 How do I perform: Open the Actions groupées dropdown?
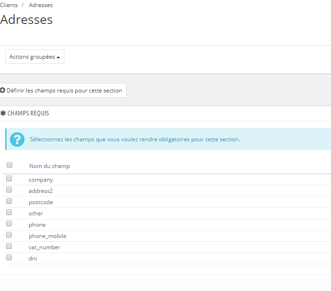35,57
